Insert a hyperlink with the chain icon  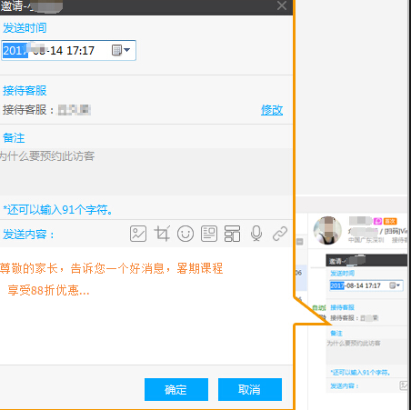point(280,234)
